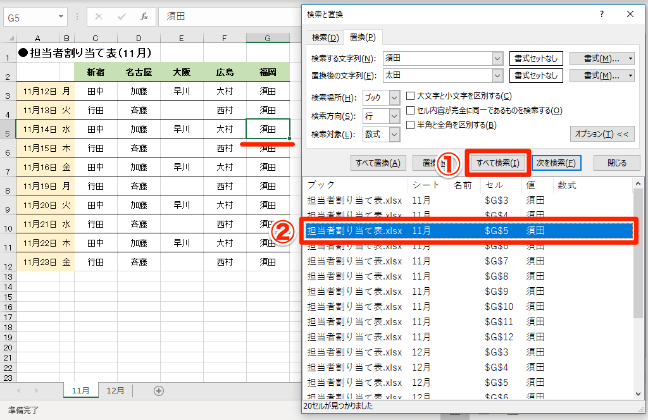
Task: Select the 11月 $G$8 result row
Action: tap(468, 276)
